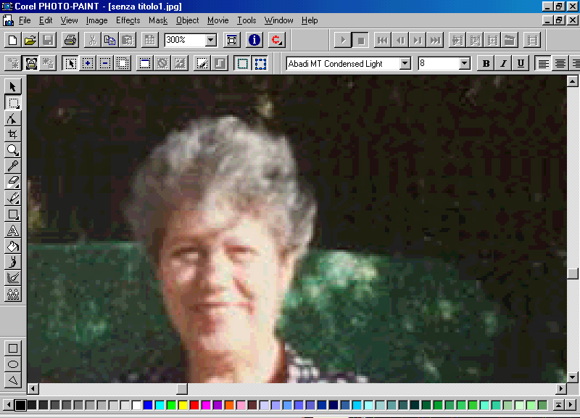Pick the Eyedropper tool
Image resolution: width=580 pixels, height=418 pixels.
click(x=13, y=166)
